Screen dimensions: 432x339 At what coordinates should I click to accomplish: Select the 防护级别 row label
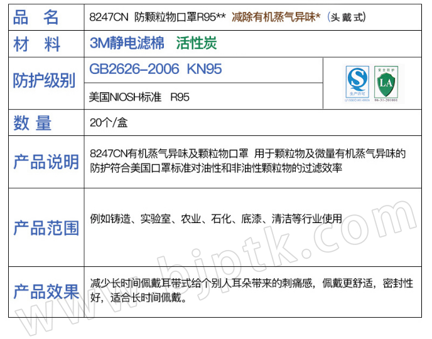pyautogui.click(x=44, y=81)
